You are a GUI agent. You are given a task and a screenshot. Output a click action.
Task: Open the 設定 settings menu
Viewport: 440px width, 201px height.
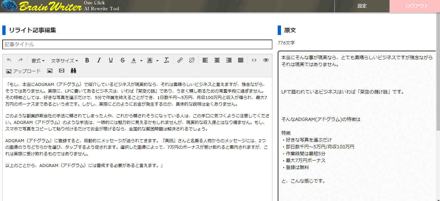(x=362, y=6)
